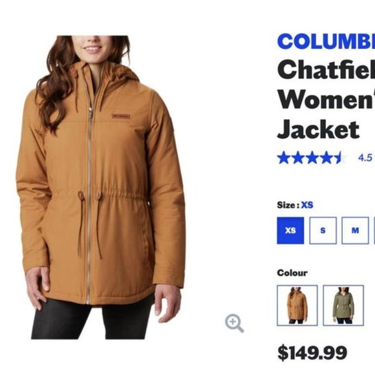Image resolution: width=375 pixels, height=375 pixels.
Task: Click the fourth blue rating star
Action: pyautogui.click(x=326, y=158)
